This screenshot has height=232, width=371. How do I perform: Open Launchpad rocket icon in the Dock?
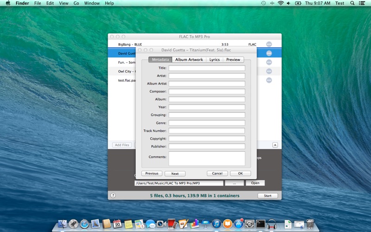[x=73, y=224]
